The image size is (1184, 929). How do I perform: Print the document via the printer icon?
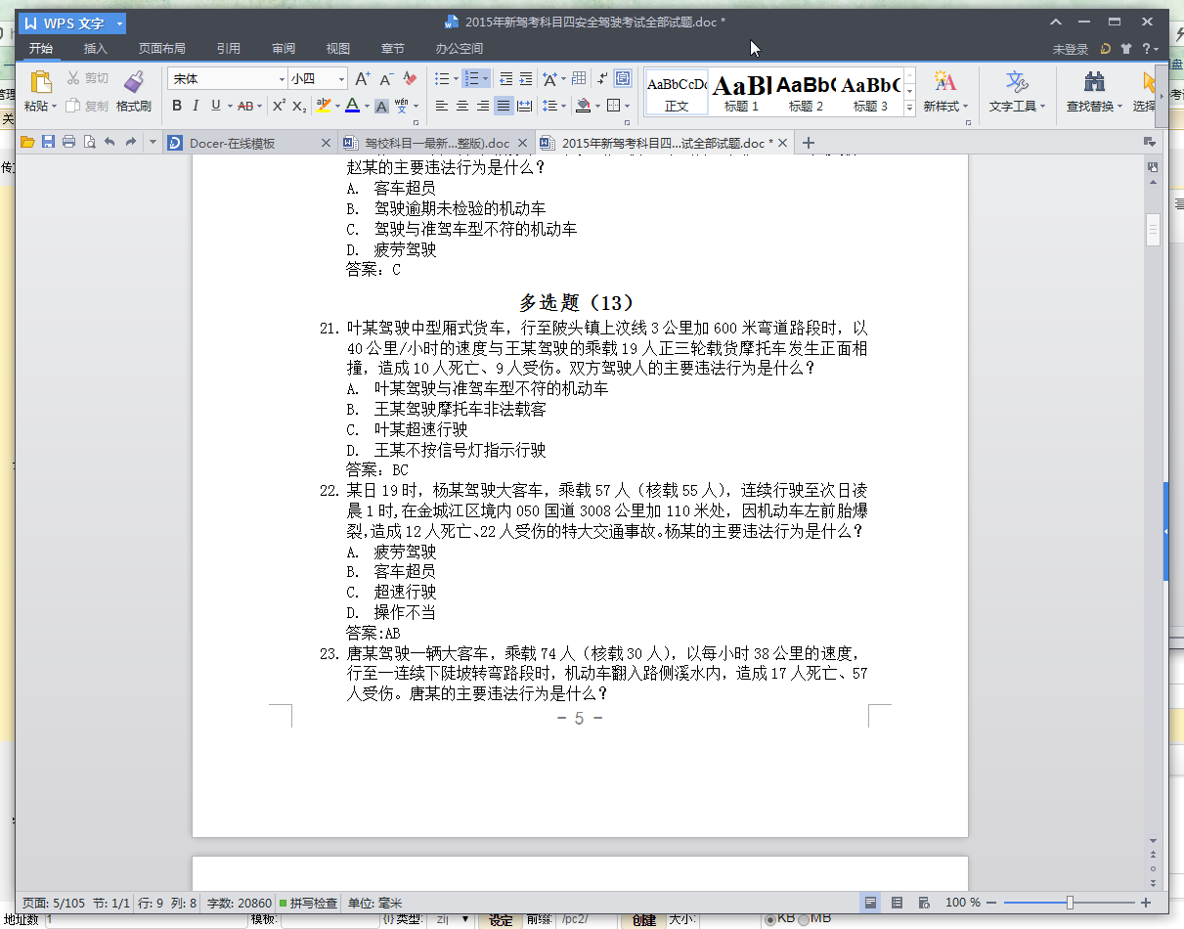tap(68, 143)
